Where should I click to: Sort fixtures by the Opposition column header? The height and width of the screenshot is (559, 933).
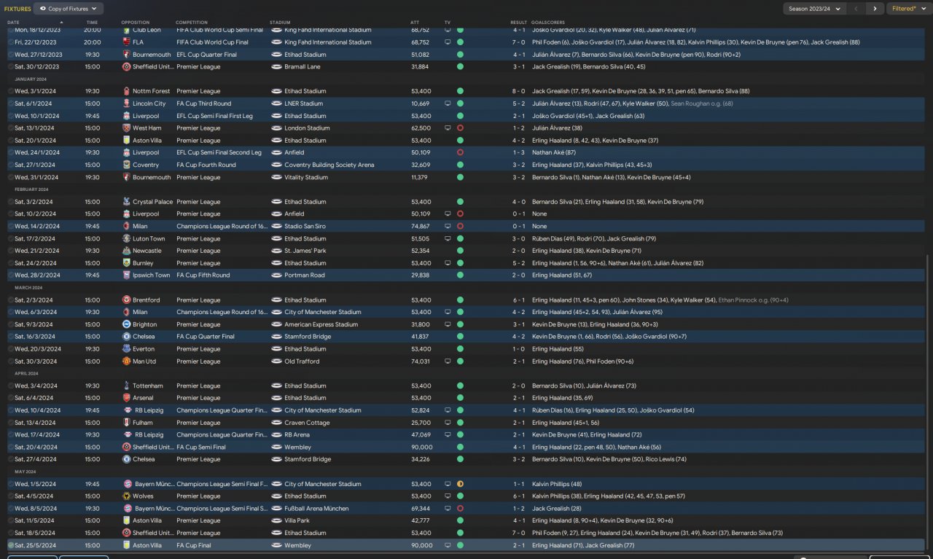click(135, 23)
